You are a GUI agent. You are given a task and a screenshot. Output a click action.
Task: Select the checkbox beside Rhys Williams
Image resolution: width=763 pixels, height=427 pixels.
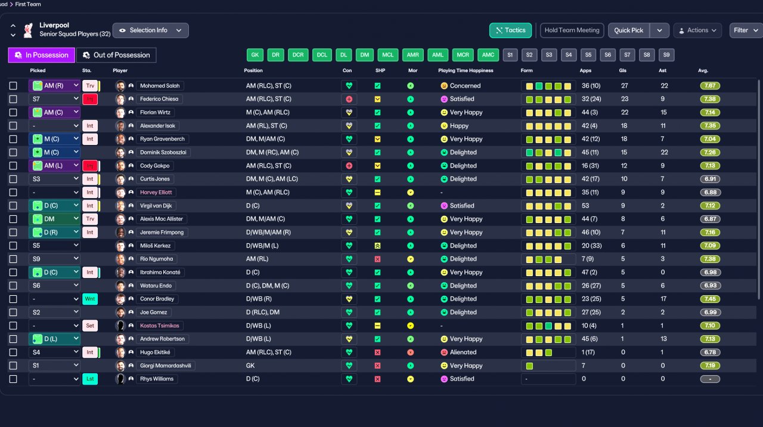[13, 379]
